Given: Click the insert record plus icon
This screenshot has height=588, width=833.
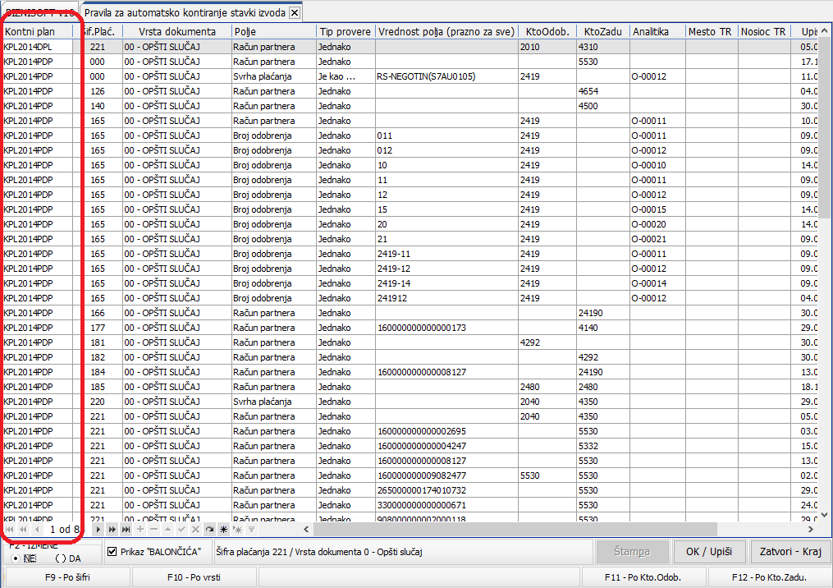Looking at the screenshot, I should (x=140, y=530).
